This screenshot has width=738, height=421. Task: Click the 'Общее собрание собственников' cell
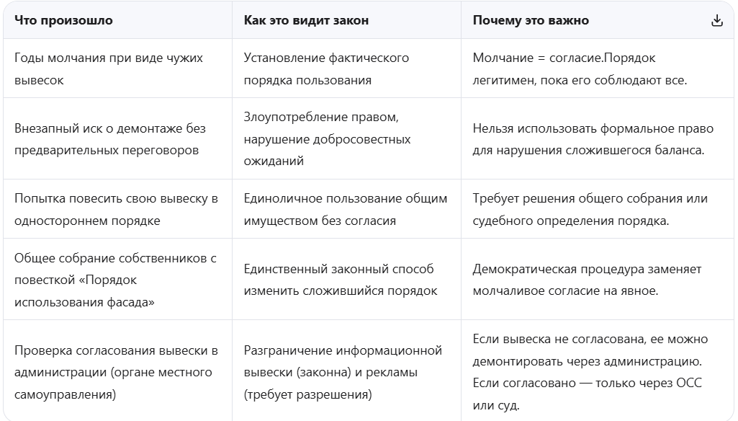tap(117, 279)
